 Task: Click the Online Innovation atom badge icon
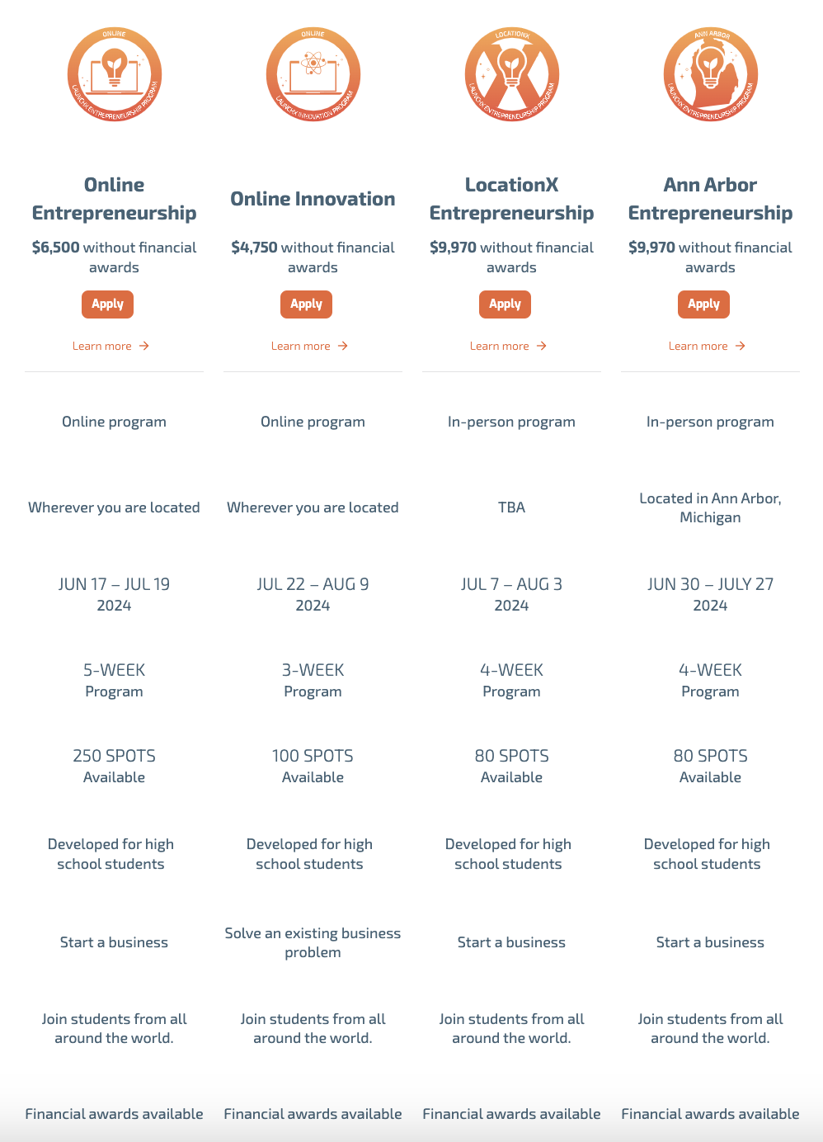[313, 74]
